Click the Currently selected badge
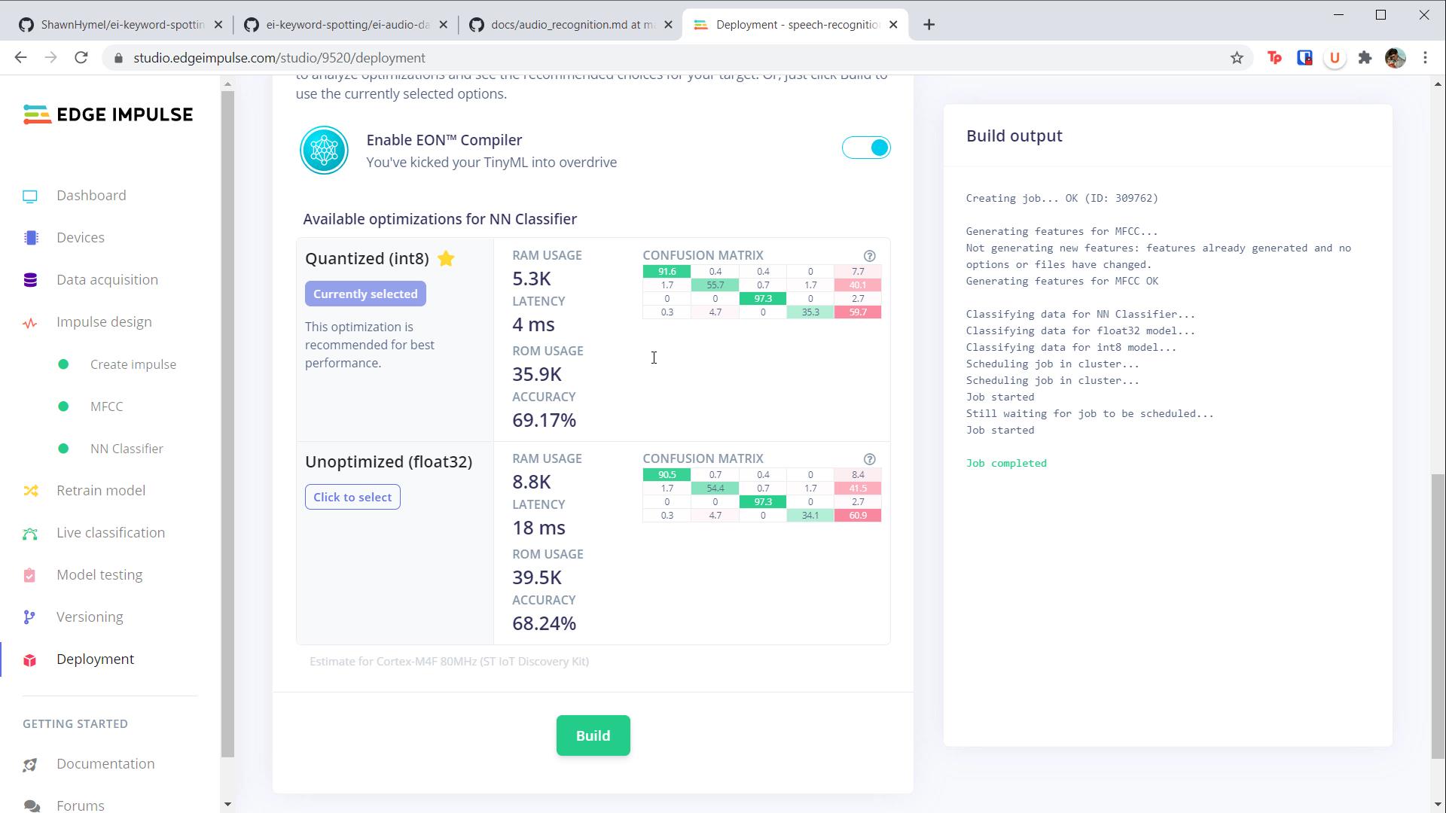The image size is (1446, 813). tap(365, 294)
